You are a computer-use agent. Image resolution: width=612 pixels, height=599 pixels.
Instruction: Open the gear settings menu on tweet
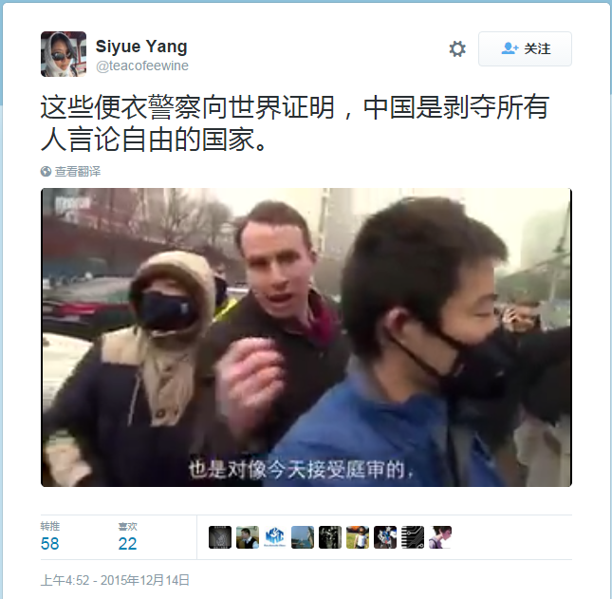(457, 48)
